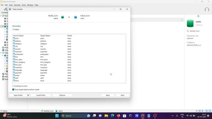Click the Source Object column header
This screenshot has width=212, height=119.
coord(19,36)
